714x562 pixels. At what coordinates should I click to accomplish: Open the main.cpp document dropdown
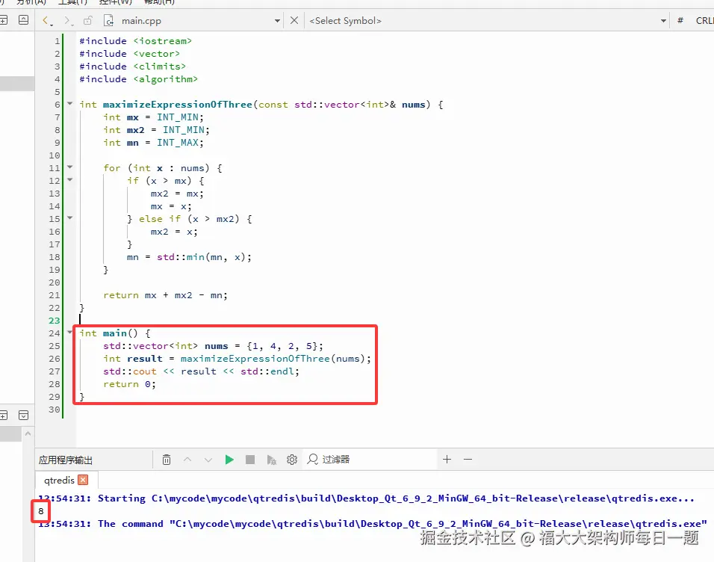click(277, 21)
